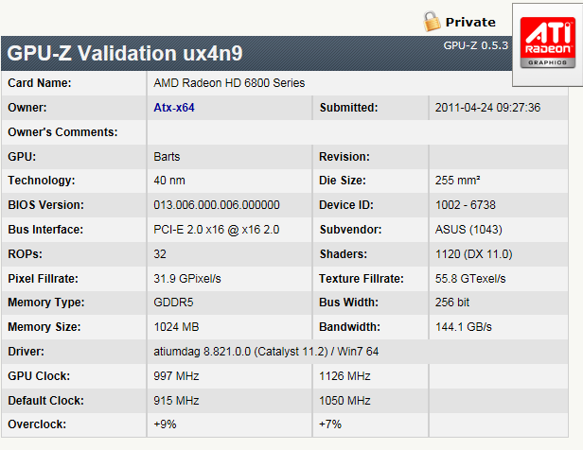583x450 pixels.
Task: Click the +9% overclock value
Action: [165, 424]
